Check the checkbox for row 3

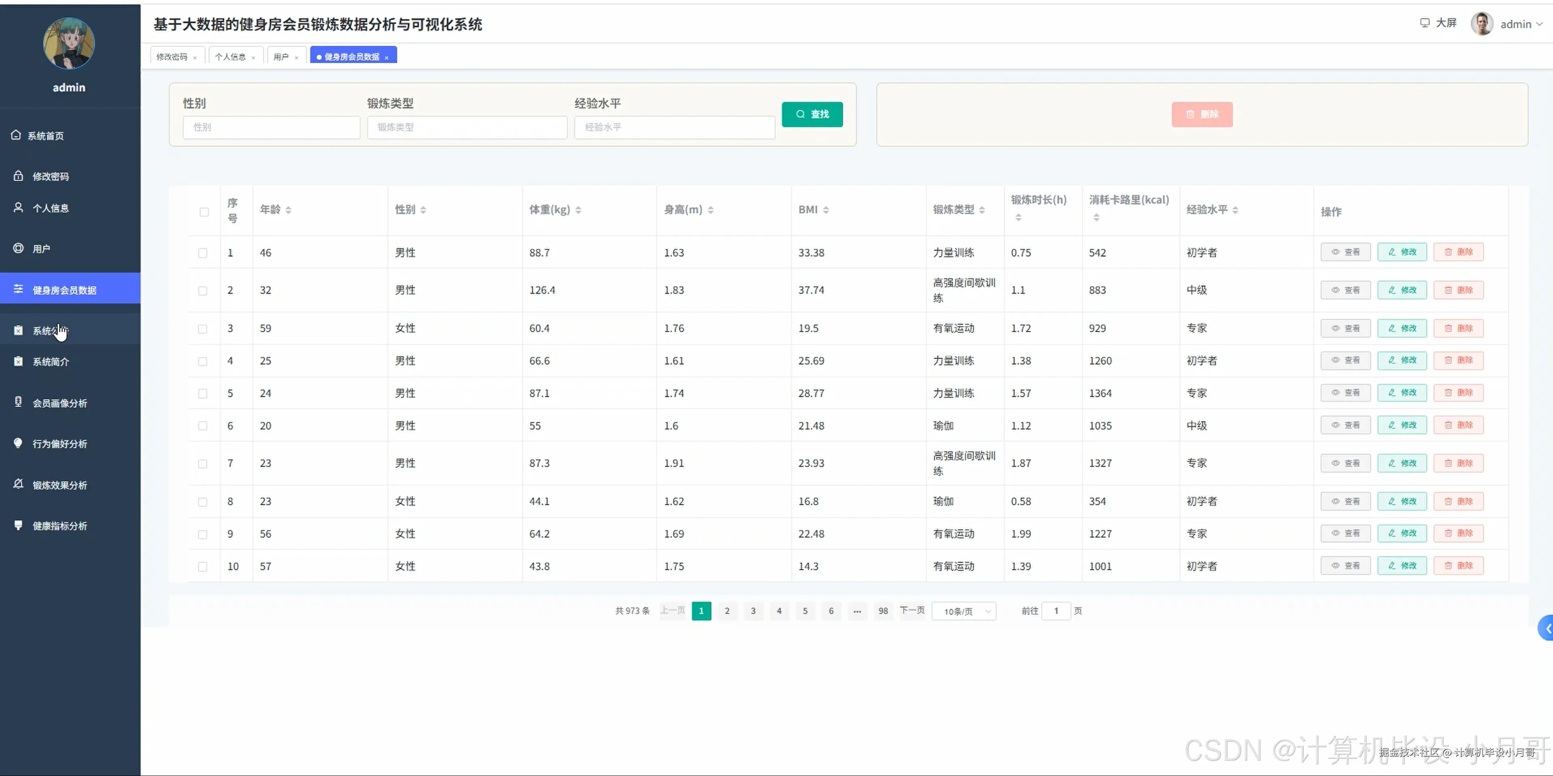click(203, 329)
